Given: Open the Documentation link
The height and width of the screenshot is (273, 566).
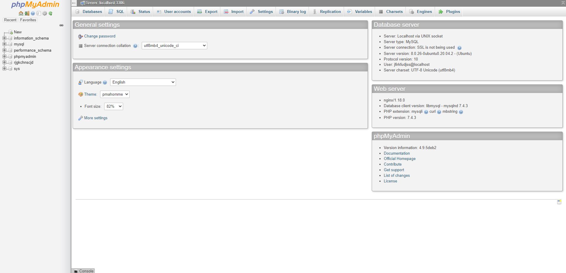Looking at the screenshot, I should [397, 153].
